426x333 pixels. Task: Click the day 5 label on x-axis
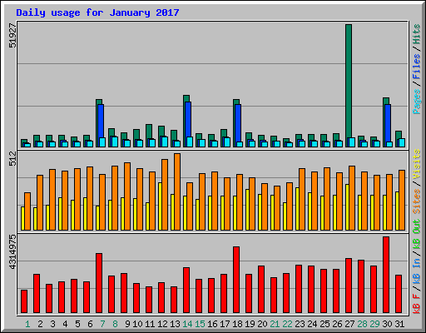click(77, 324)
